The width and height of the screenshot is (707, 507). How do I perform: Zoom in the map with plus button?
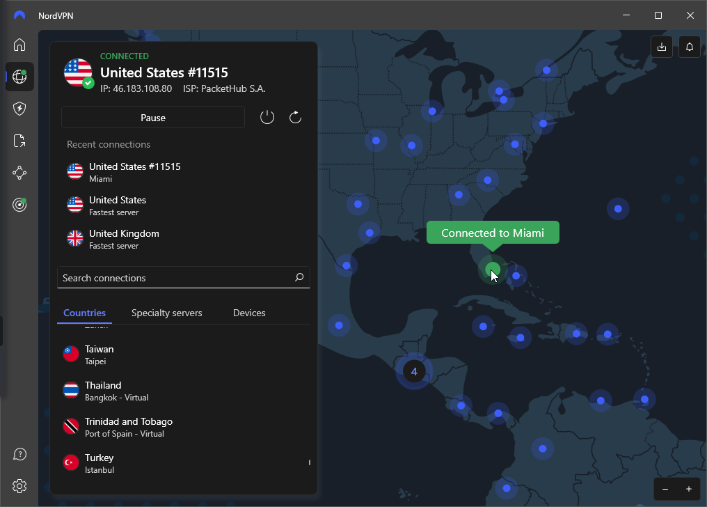pyautogui.click(x=688, y=489)
